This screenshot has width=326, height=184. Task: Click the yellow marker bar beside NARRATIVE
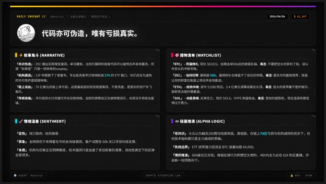click(x=16, y=55)
